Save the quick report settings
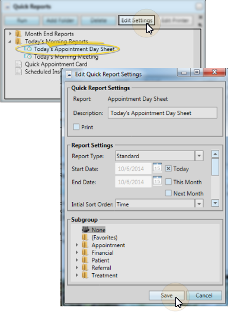234x317 pixels. [x=166, y=295]
